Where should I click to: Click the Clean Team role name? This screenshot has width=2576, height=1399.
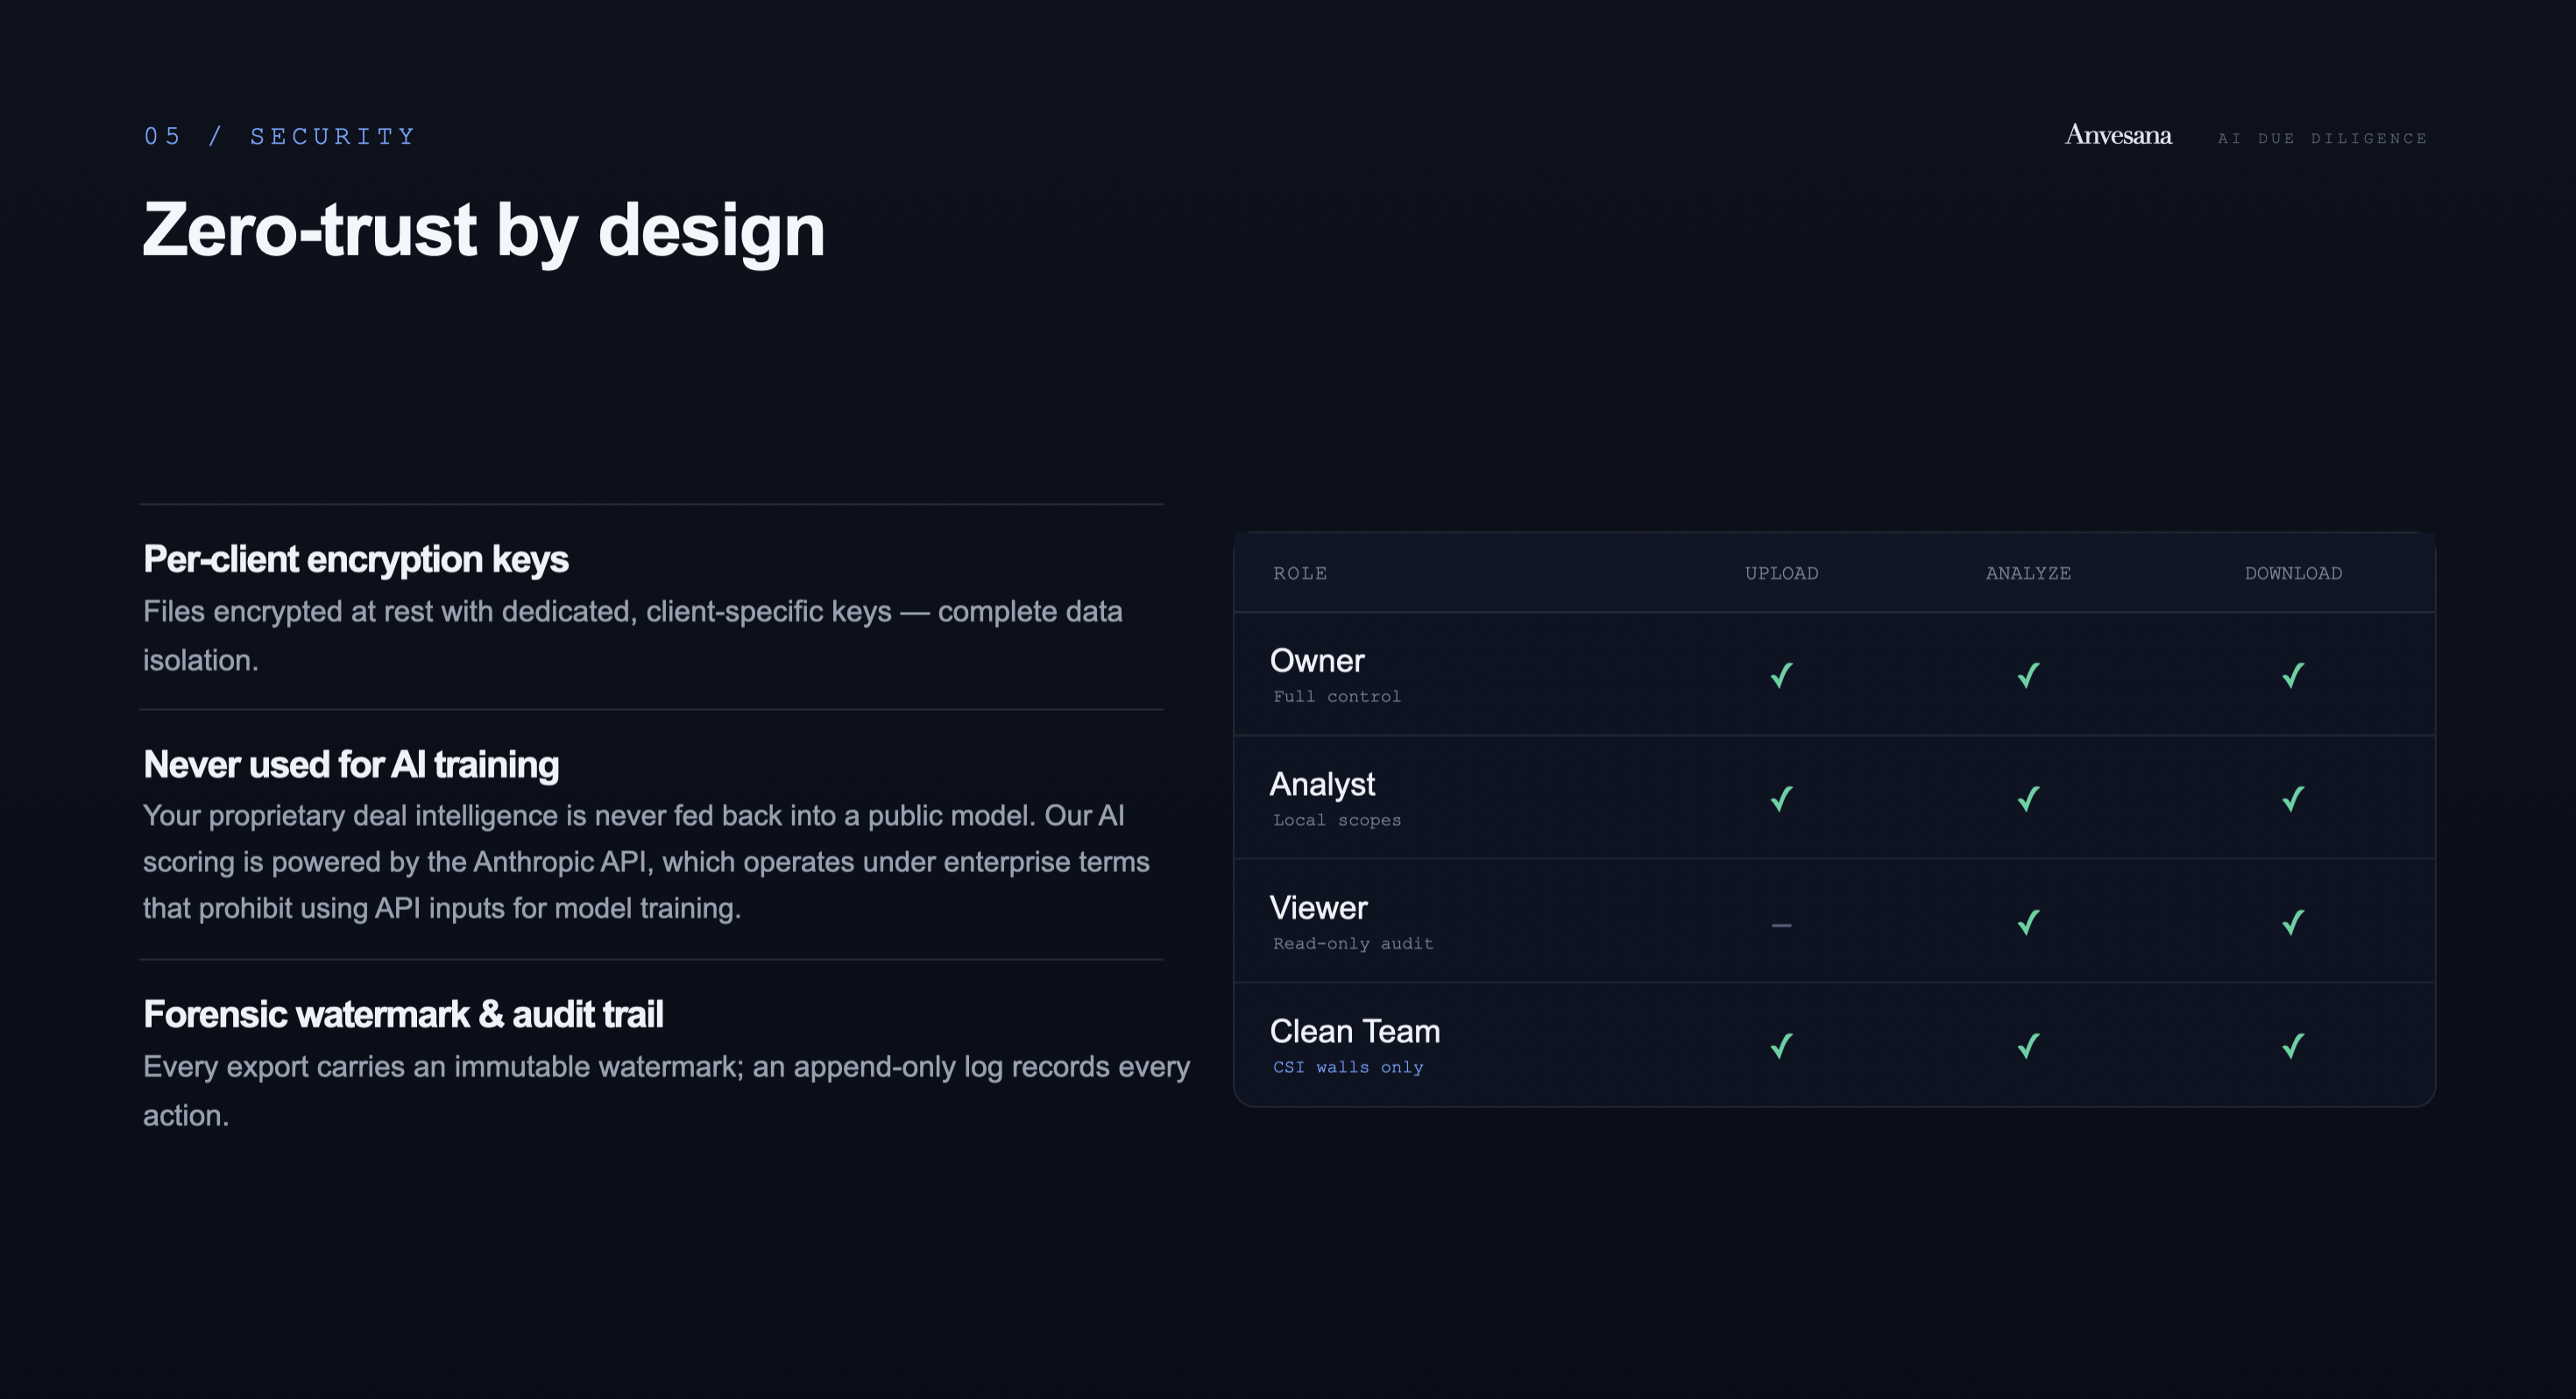coord(1355,1031)
